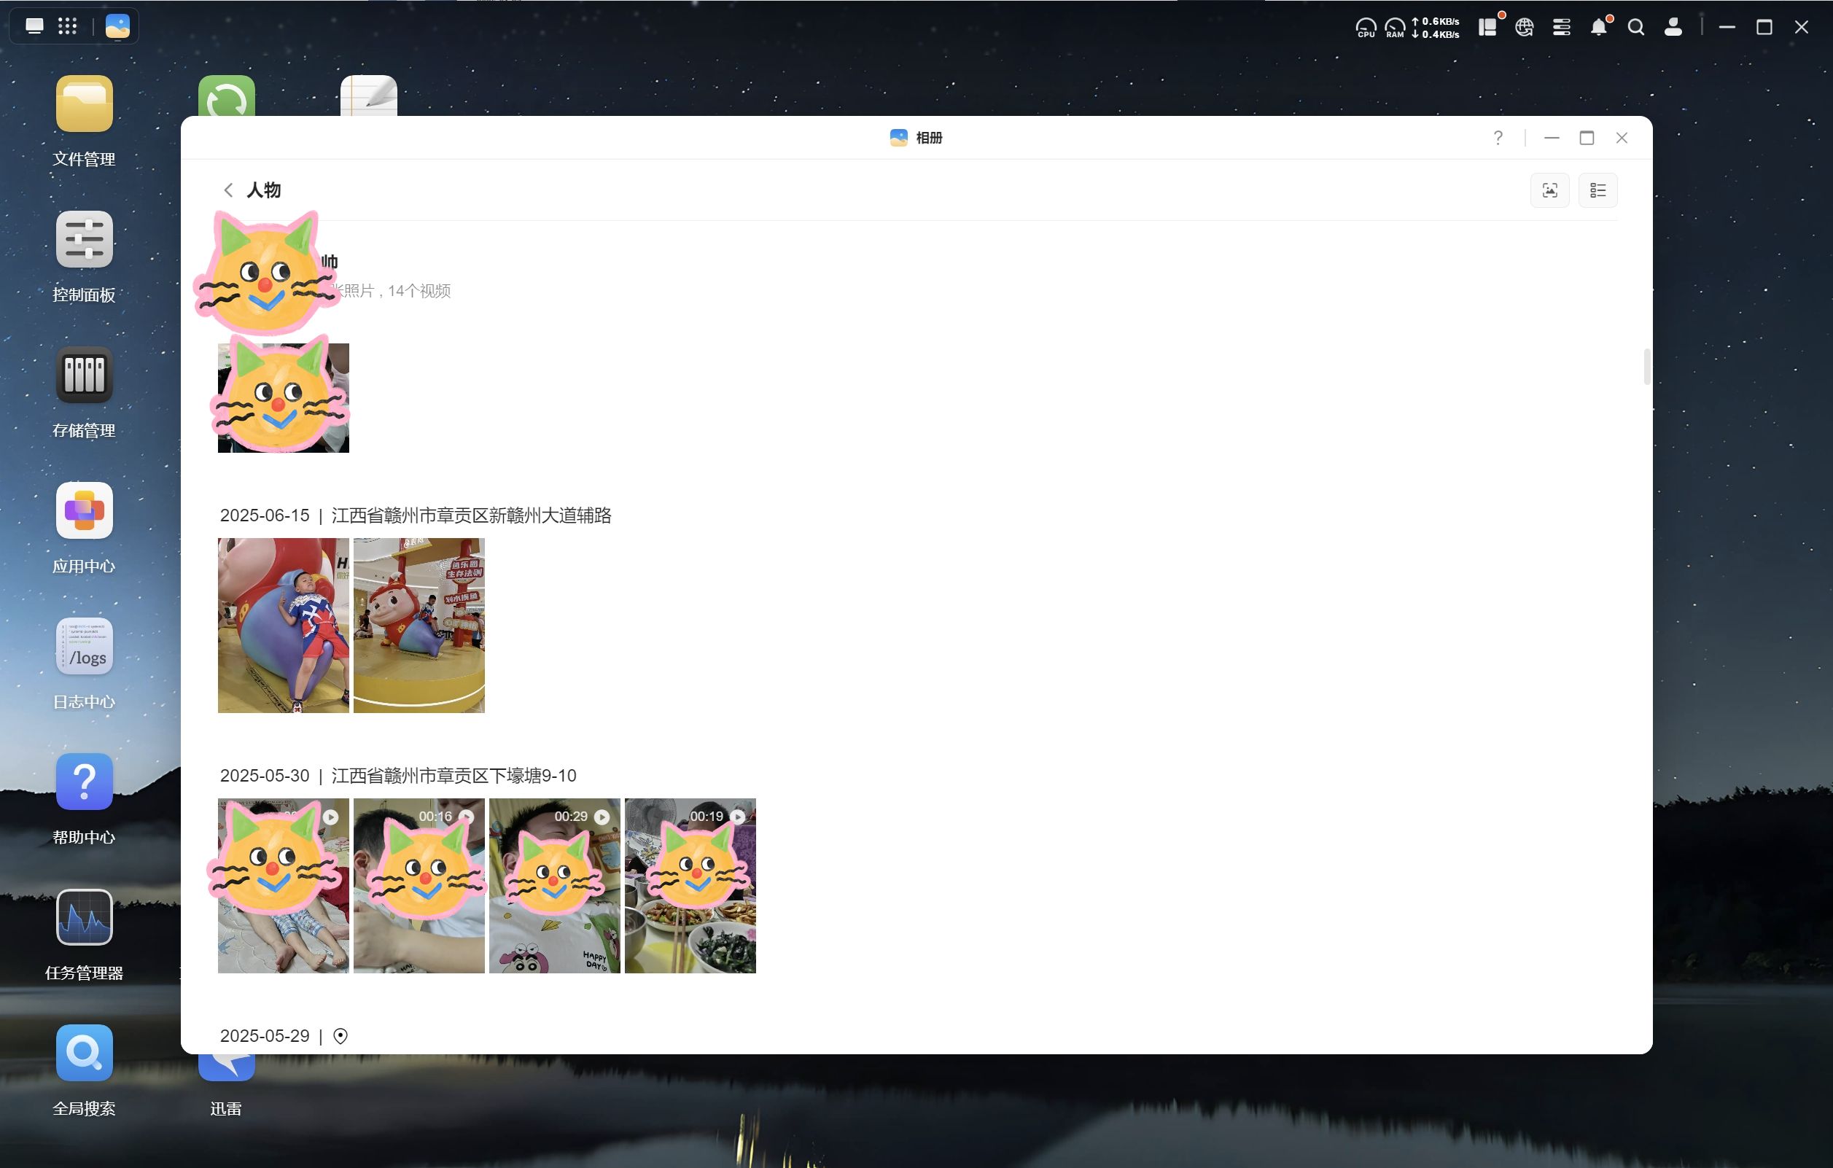Switch to list view via the toolbar icon
1833x1168 pixels.
[x=1597, y=190]
